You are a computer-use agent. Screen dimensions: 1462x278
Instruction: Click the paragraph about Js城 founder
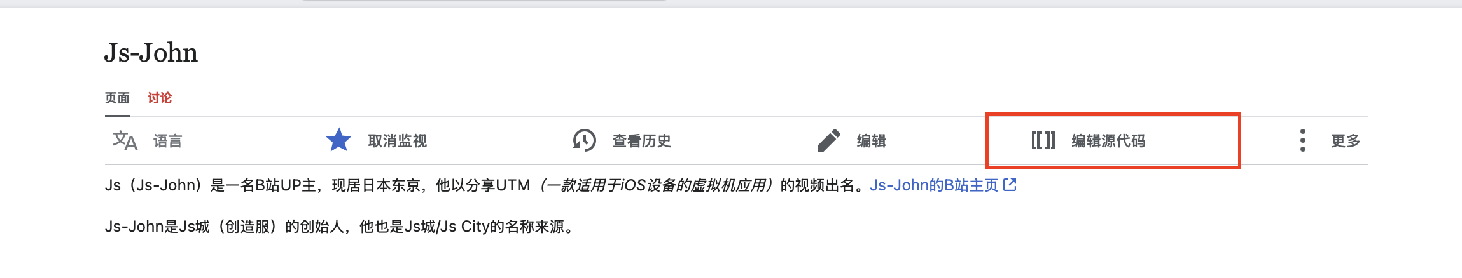click(x=341, y=227)
